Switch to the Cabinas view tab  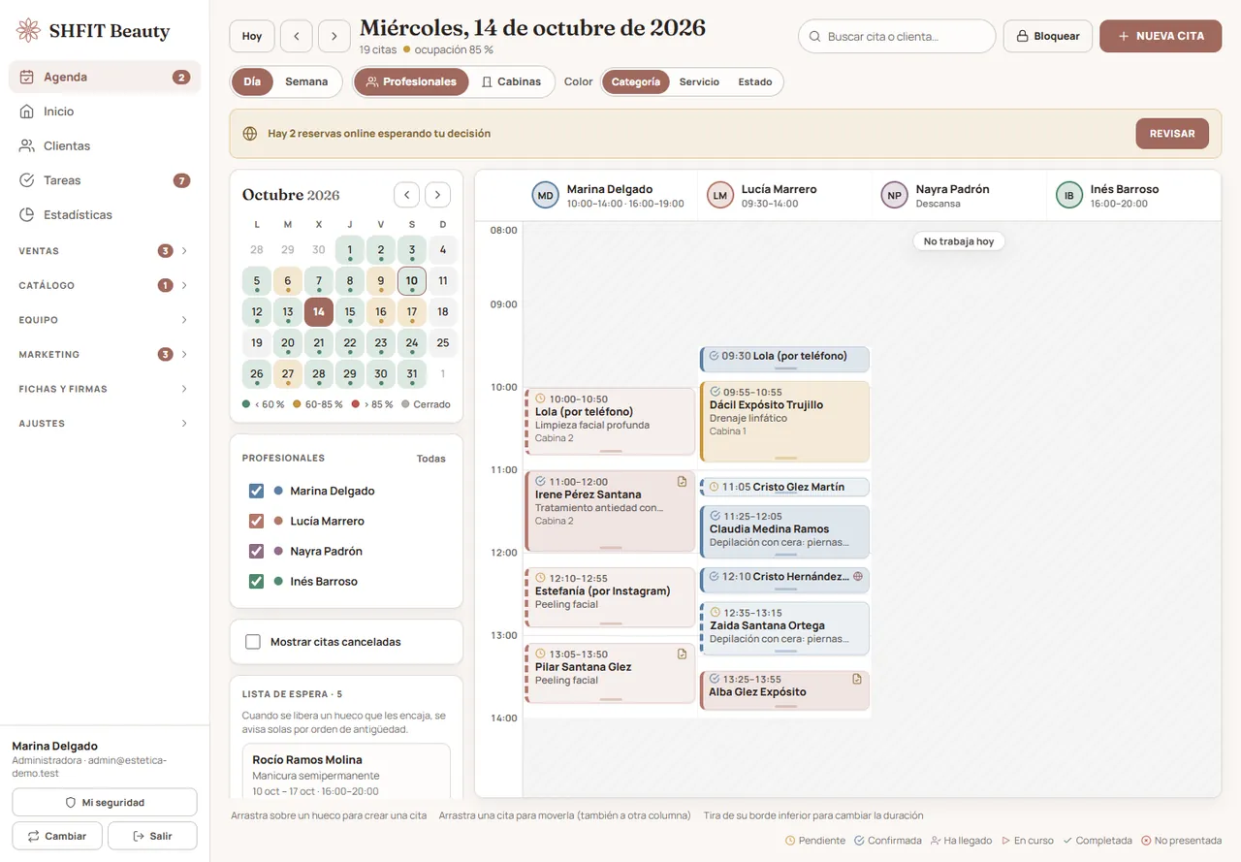(512, 81)
